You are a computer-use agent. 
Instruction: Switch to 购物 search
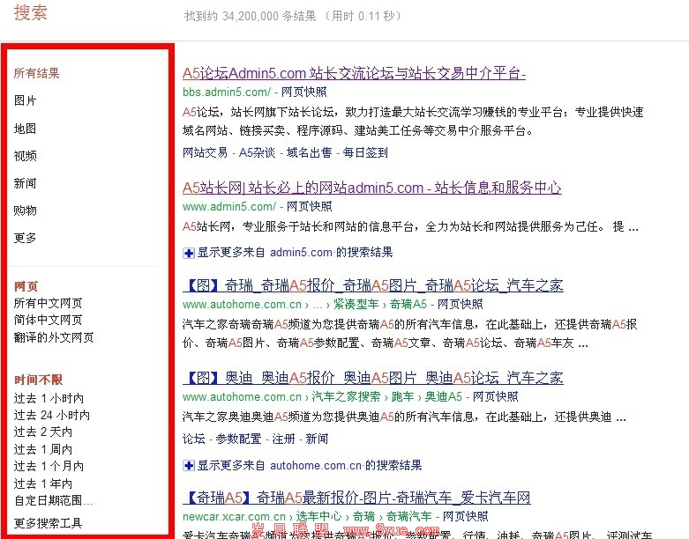pos(25,210)
